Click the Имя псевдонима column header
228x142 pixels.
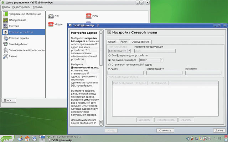coord(124,83)
